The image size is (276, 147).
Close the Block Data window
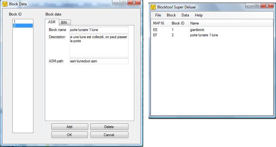point(134,2)
